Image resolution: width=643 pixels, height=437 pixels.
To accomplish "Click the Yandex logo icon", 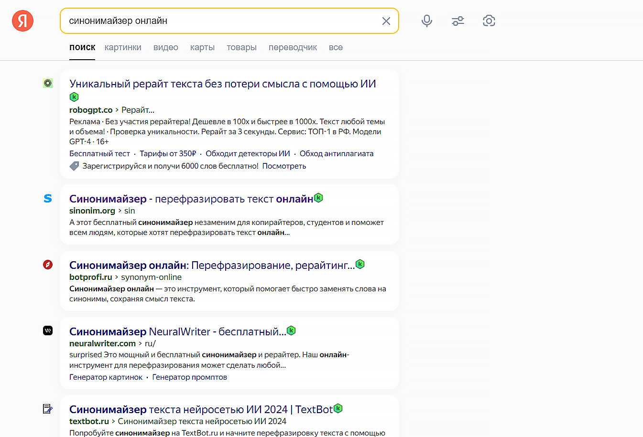I will point(22,21).
